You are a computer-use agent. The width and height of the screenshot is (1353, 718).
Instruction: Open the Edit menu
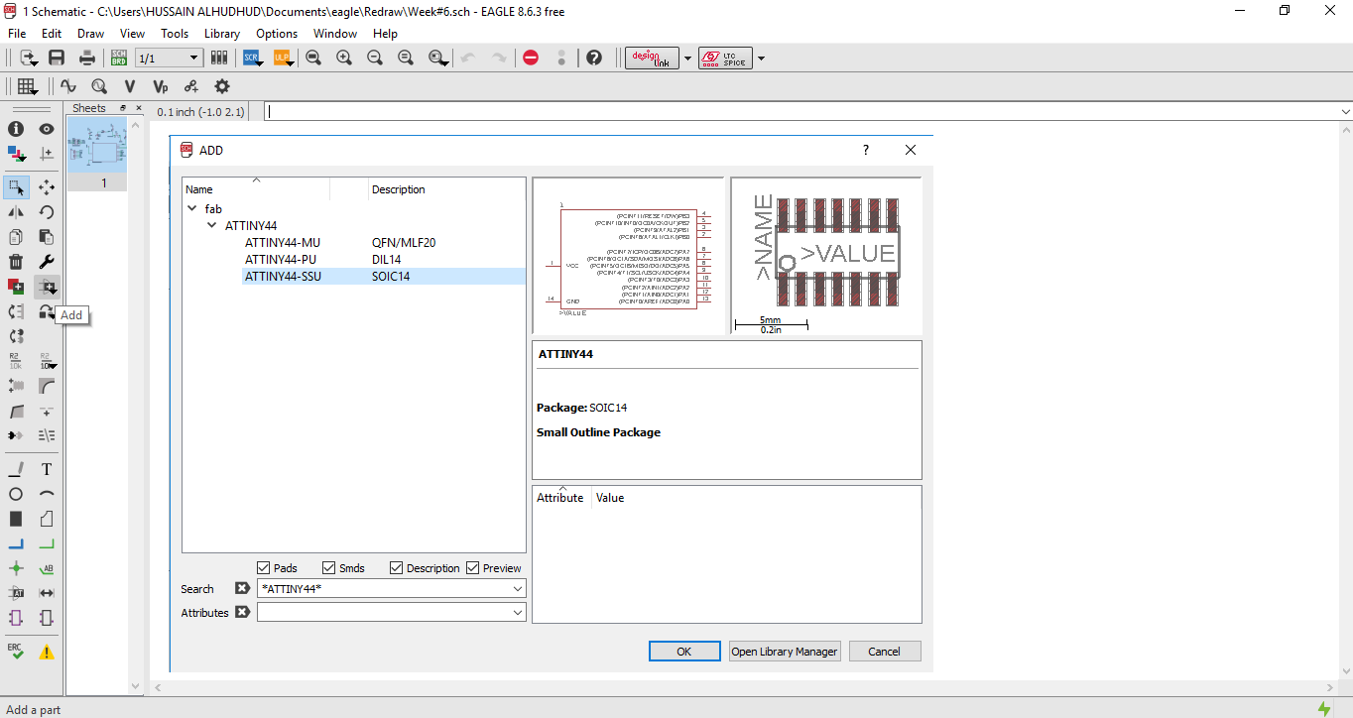(52, 34)
